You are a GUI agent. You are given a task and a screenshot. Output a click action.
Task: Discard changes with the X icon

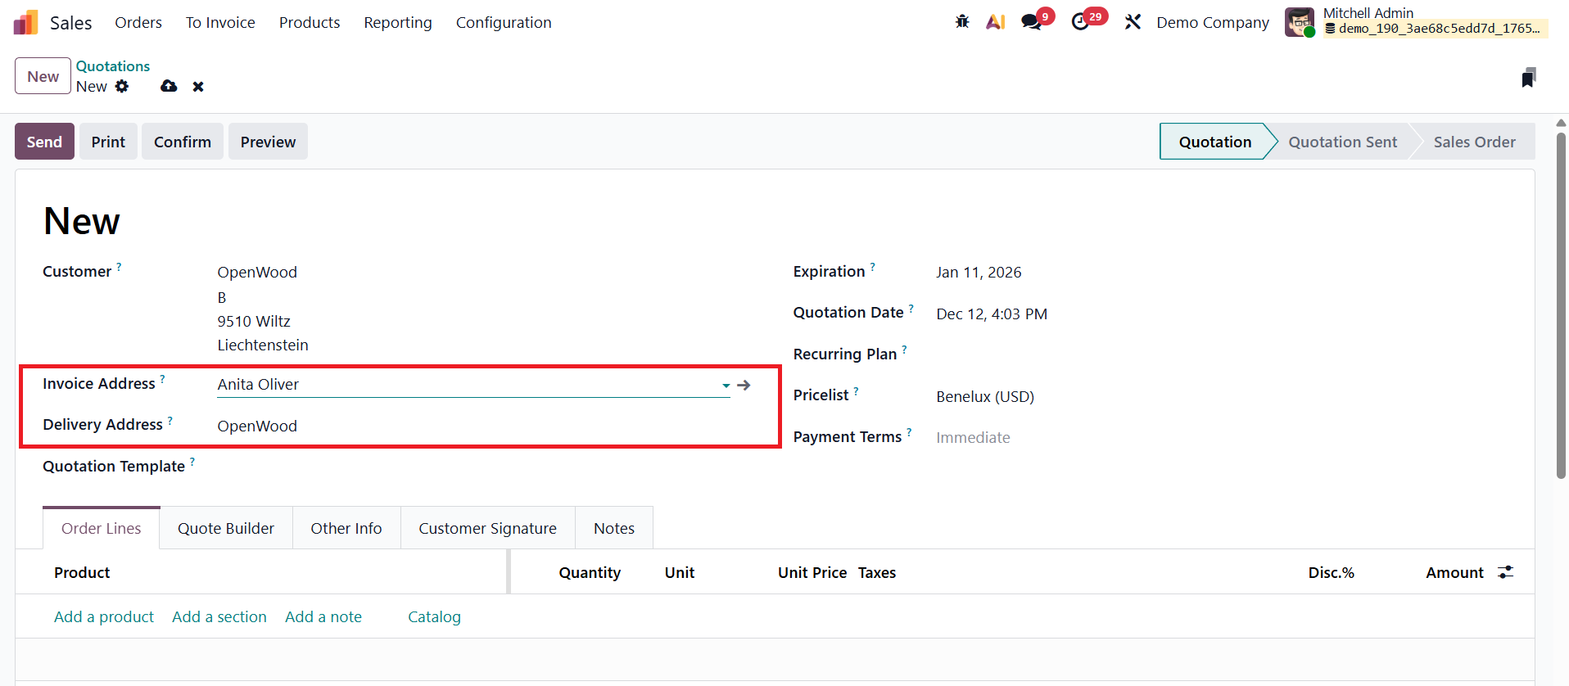coord(198,87)
